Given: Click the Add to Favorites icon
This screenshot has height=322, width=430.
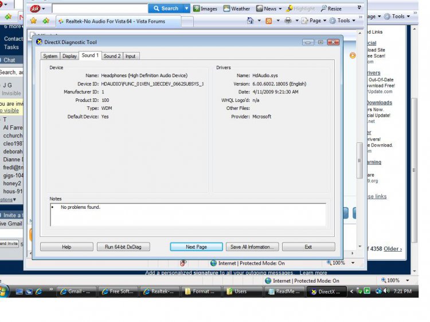Looking at the screenshot, I should click(x=46, y=21).
